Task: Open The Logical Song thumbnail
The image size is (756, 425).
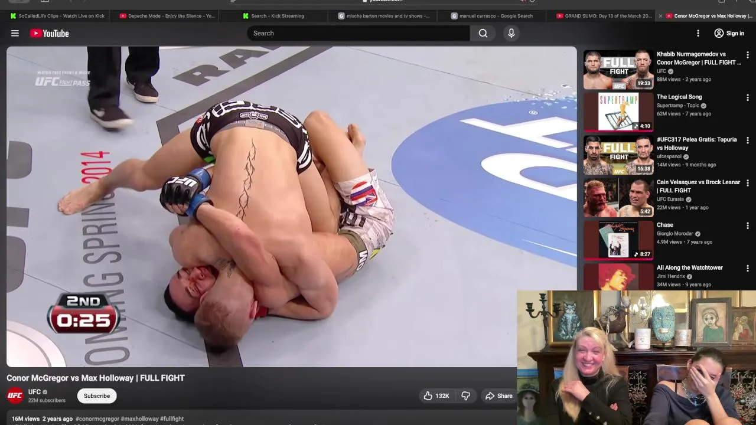Action: [618, 112]
